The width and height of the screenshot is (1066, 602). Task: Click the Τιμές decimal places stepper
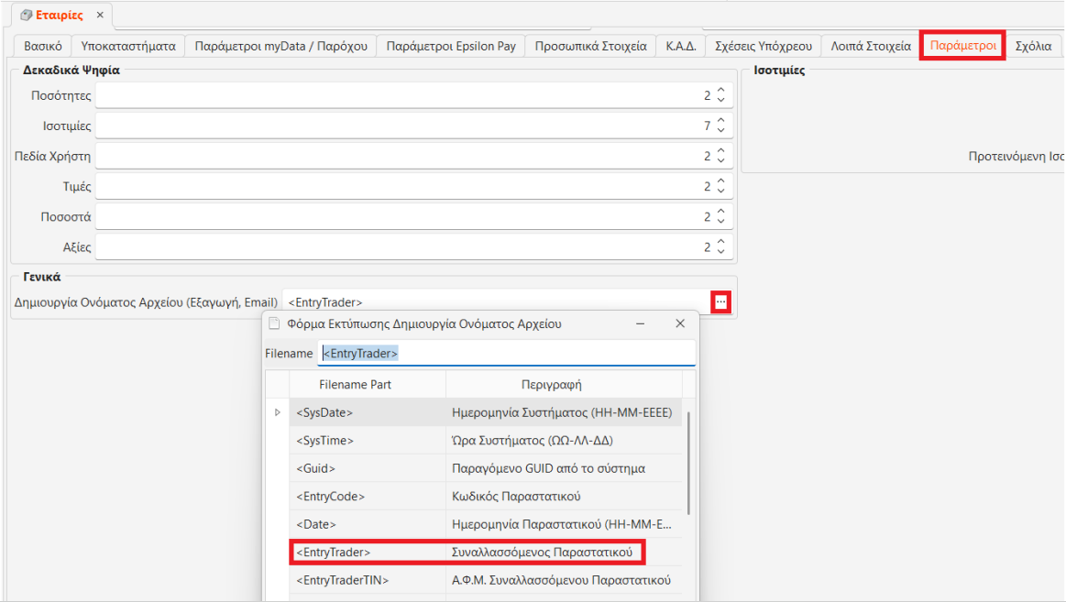720,187
